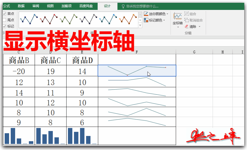Click the 取消组合 ungroup button
This screenshot has width=247, height=150.
[193, 20]
